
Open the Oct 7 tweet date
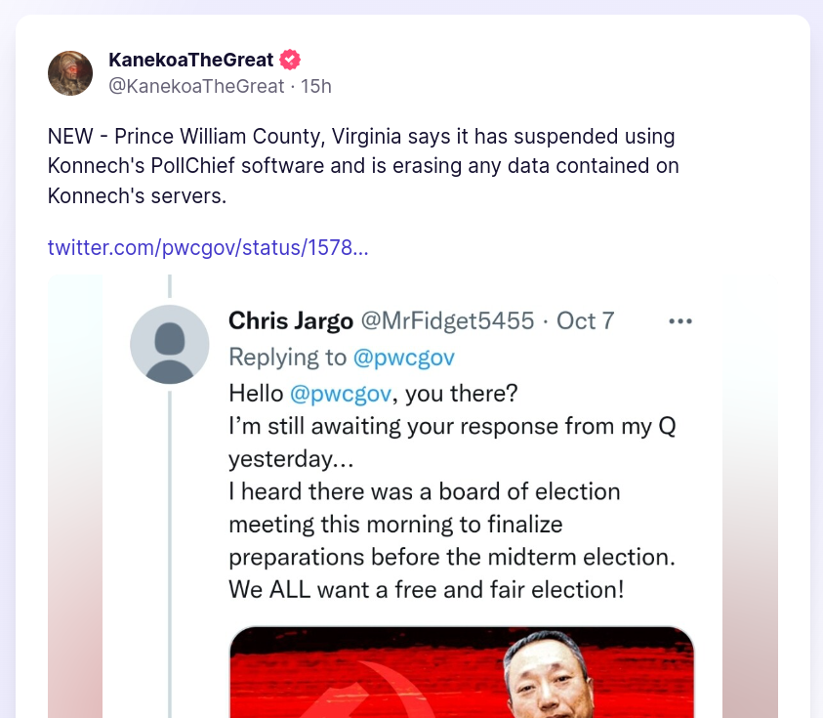coord(585,321)
